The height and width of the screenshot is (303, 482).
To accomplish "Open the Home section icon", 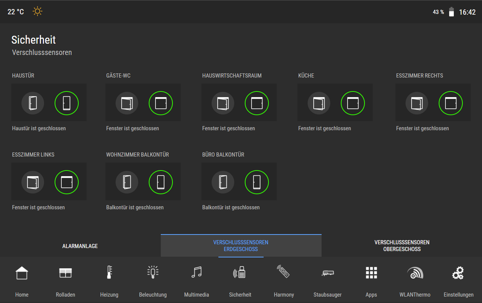I will coord(22,273).
